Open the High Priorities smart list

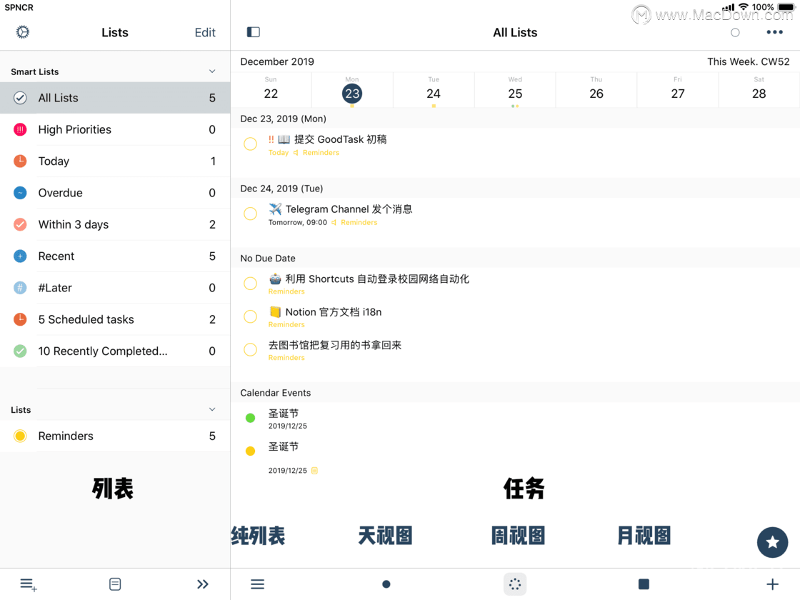click(115, 129)
